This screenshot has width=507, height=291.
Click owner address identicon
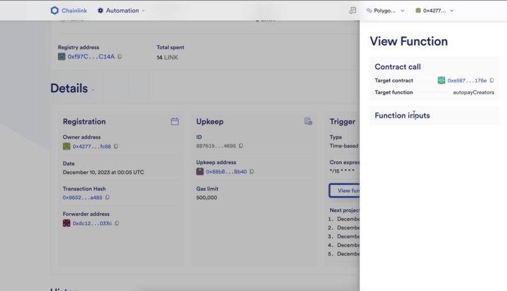[x=66, y=146]
